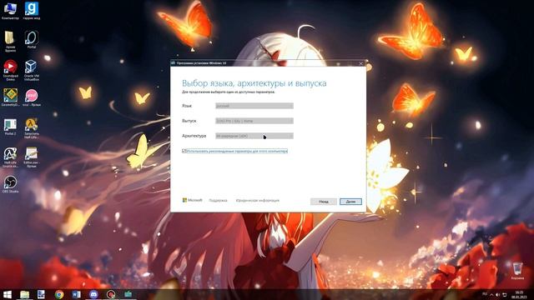Open Discord from the taskbar
This screenshot has width=534, height=300.
pyautogui.click(x=93, y=294)
